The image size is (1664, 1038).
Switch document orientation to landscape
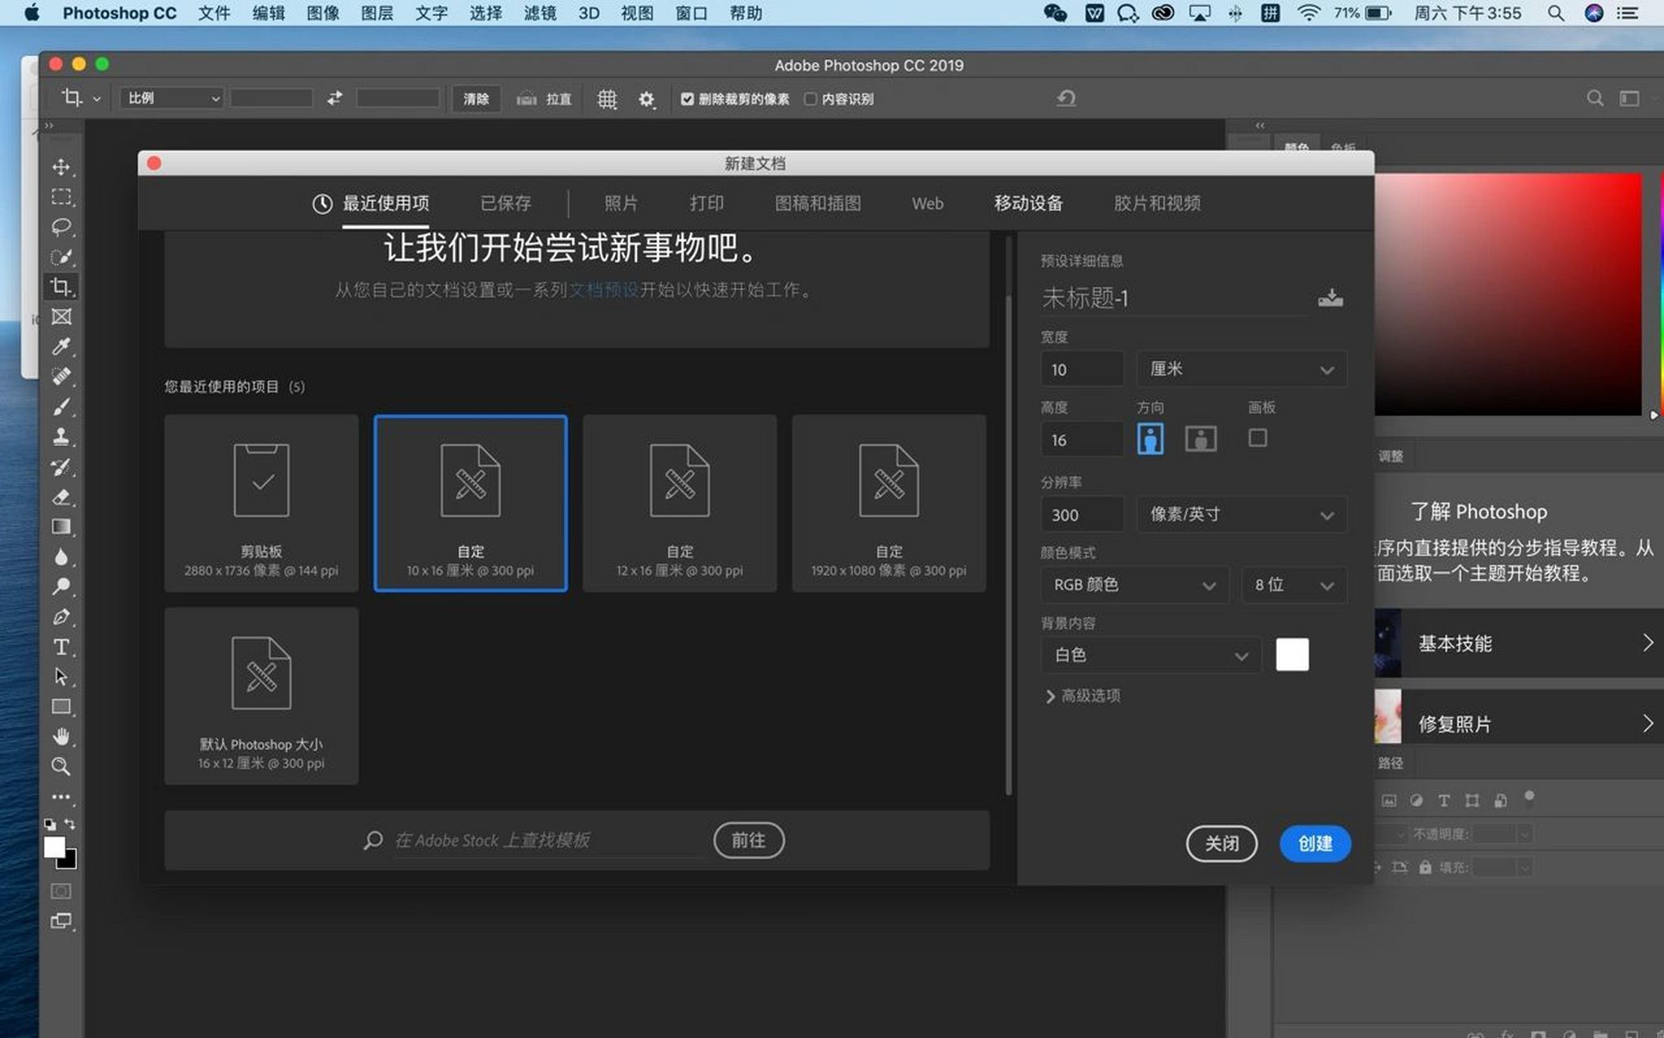(1200, 438)
